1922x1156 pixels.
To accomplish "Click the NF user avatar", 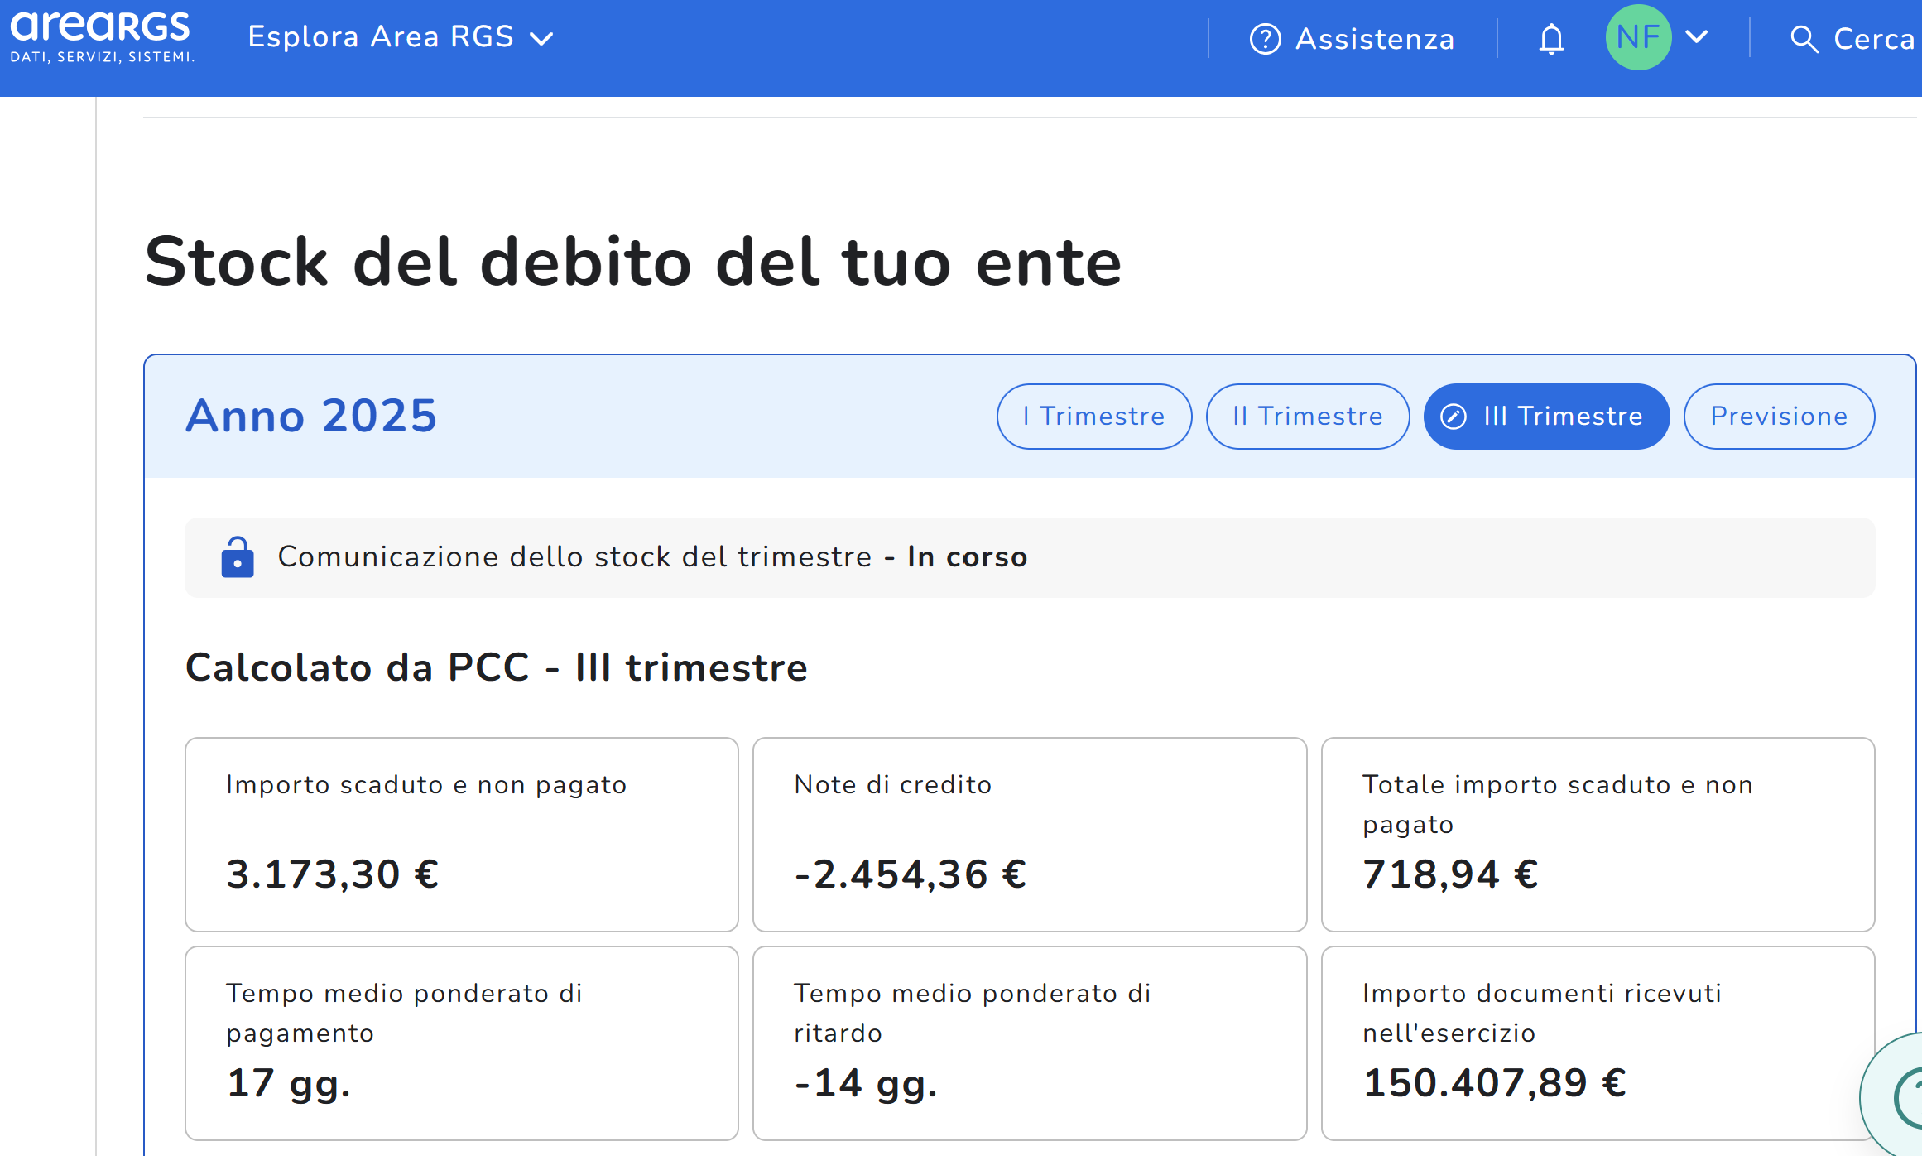I will [x=1638, y=37].
